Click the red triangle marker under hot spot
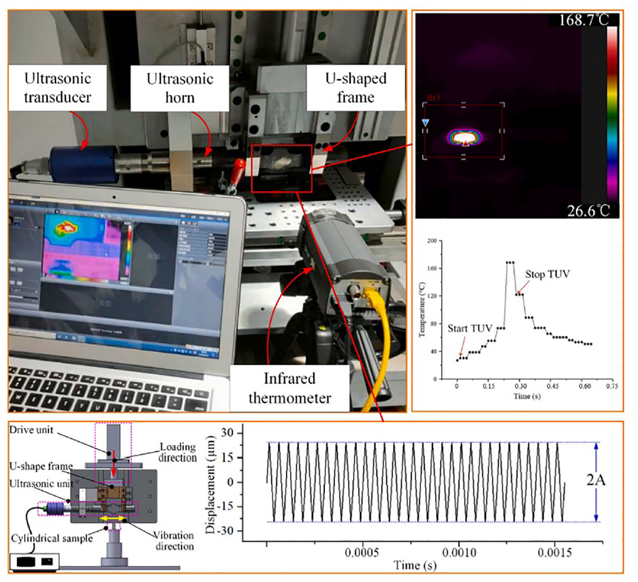 tap(465, 143)
